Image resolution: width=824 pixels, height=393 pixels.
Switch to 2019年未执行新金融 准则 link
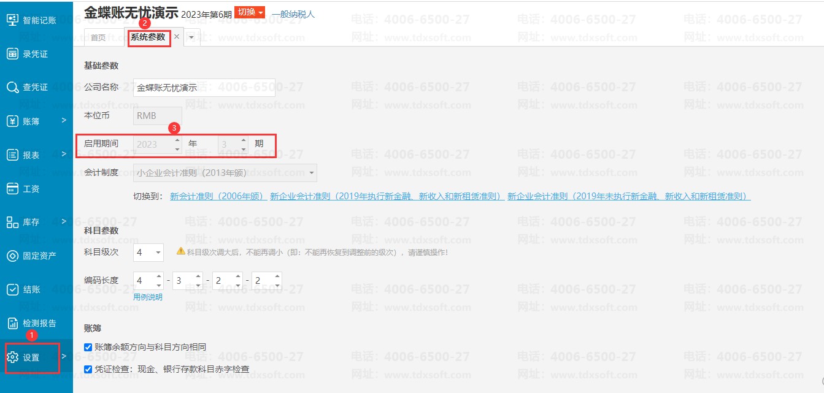(x=629, y=196)
